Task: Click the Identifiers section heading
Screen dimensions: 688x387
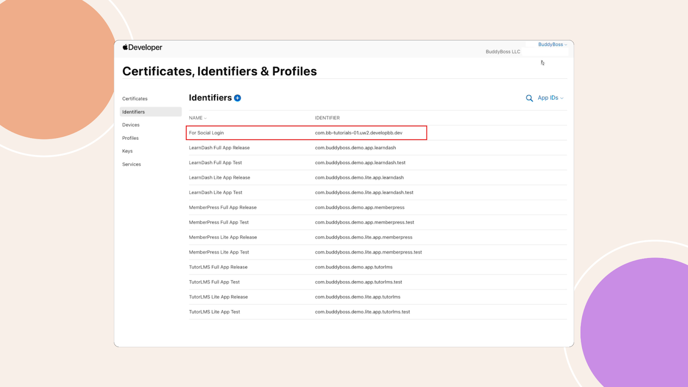Action: click(x=210, y=98)
